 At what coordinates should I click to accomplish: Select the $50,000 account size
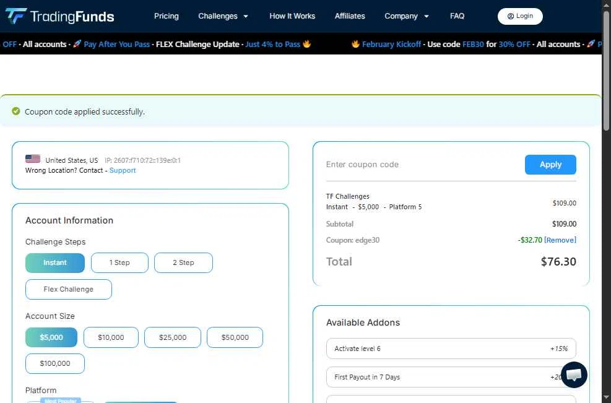(x=235, y=337)
